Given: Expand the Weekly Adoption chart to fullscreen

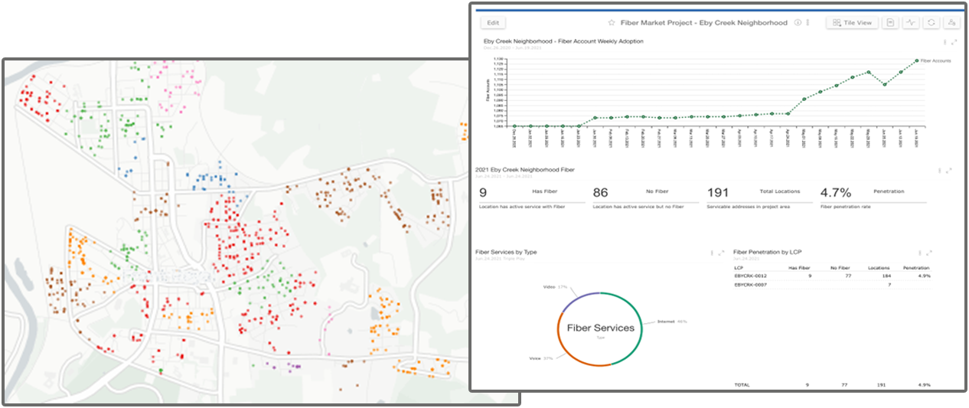Looking at the screenshot, I should click(x=953, y=42).
